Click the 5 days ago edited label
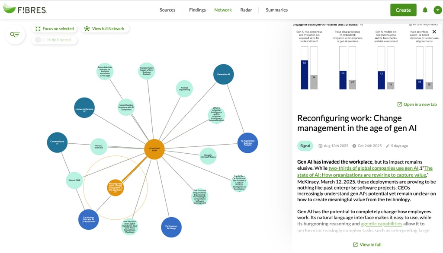 [397, 146]
